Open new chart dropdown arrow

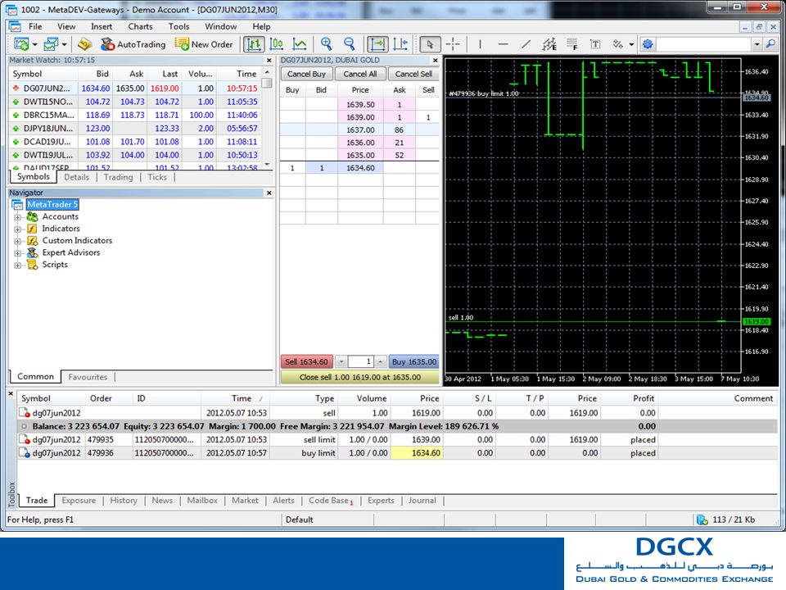[34, 44]
